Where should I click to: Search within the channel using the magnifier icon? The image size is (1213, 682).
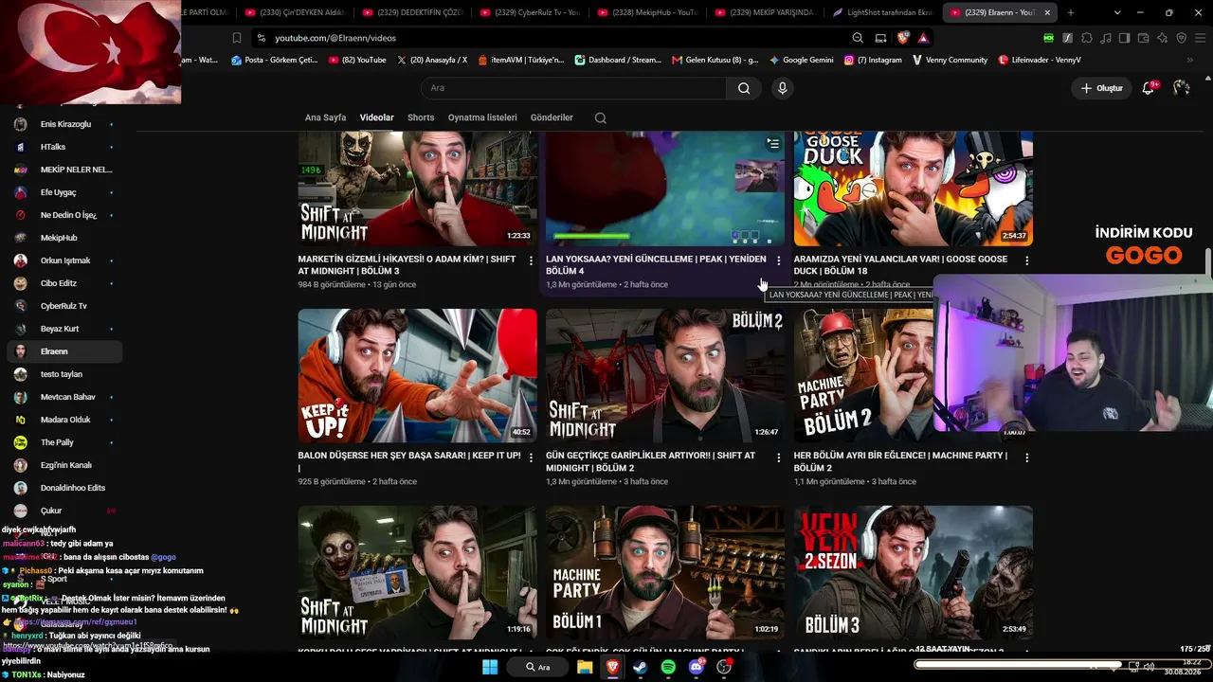600,118
